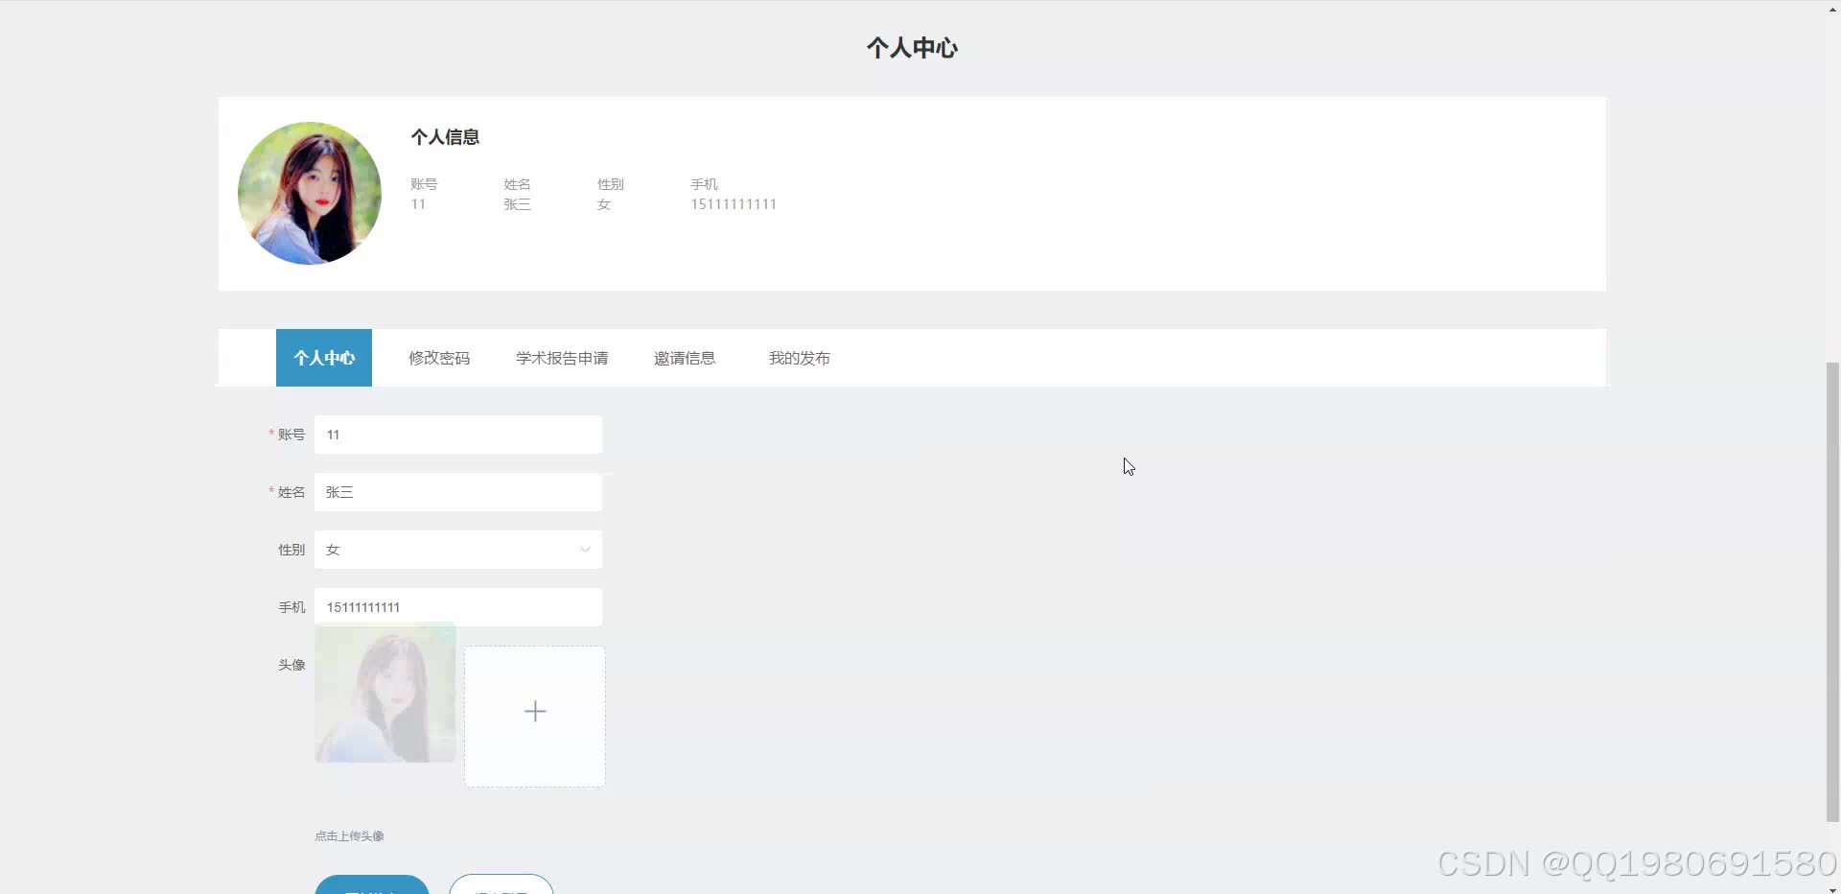
Task: Click the chevron arrow on the gender selector
Action: 585,549
